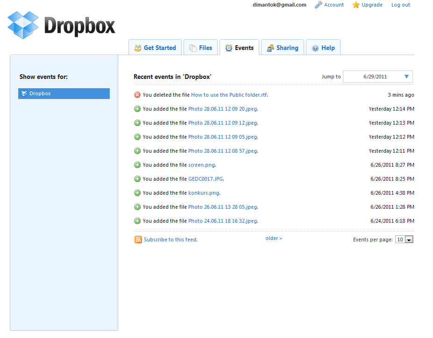433x338 pixels.
Task: Open How to use the Public folder.rtf
Action: coord(229,95)
